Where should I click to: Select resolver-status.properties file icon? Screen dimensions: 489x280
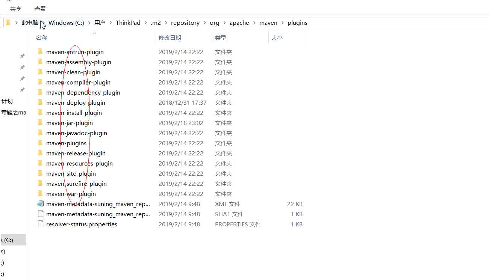(x=41, y=224)
